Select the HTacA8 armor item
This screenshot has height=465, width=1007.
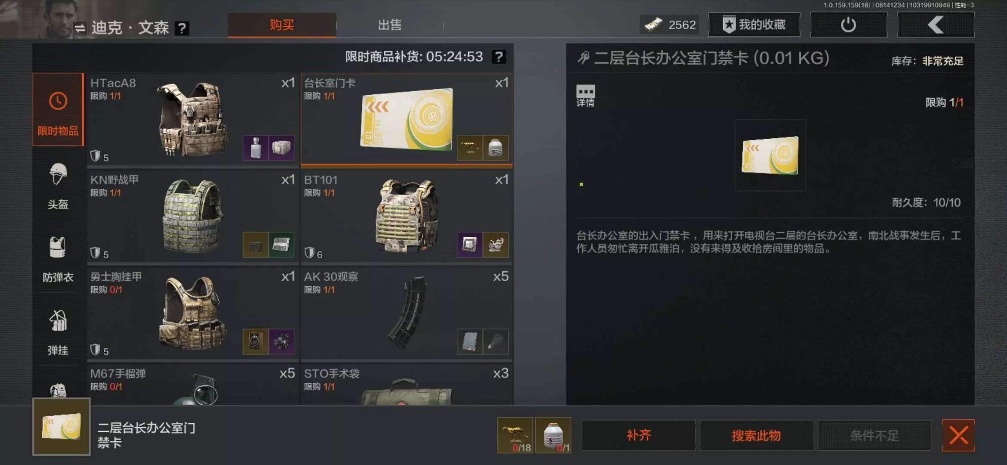(x=192, y=120)
